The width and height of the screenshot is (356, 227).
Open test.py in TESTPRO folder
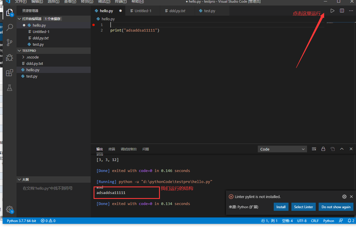(x=54, y=76)
